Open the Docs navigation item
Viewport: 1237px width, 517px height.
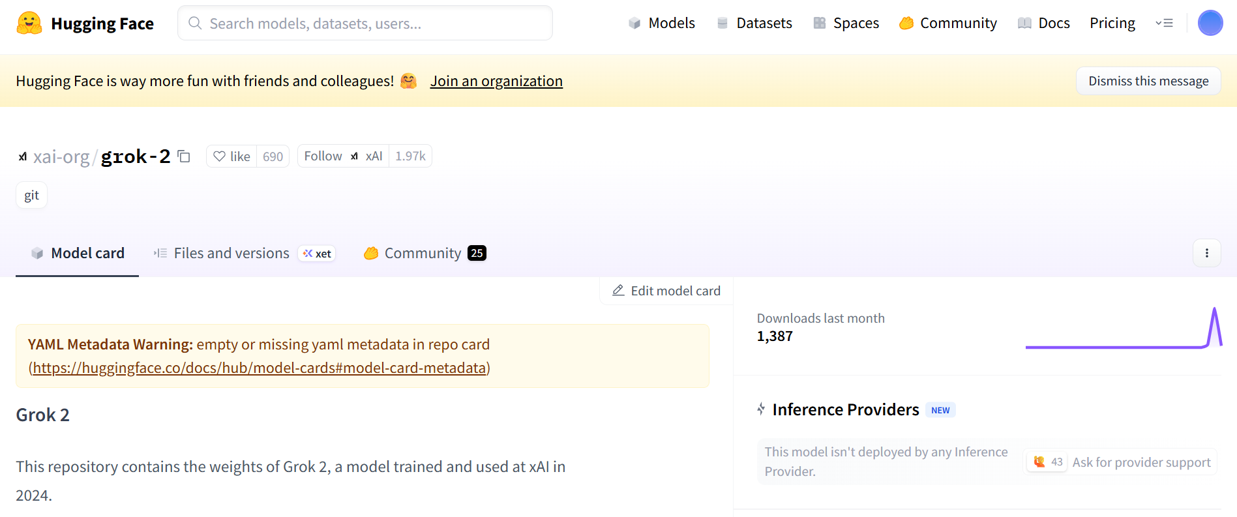(1044, 23)
